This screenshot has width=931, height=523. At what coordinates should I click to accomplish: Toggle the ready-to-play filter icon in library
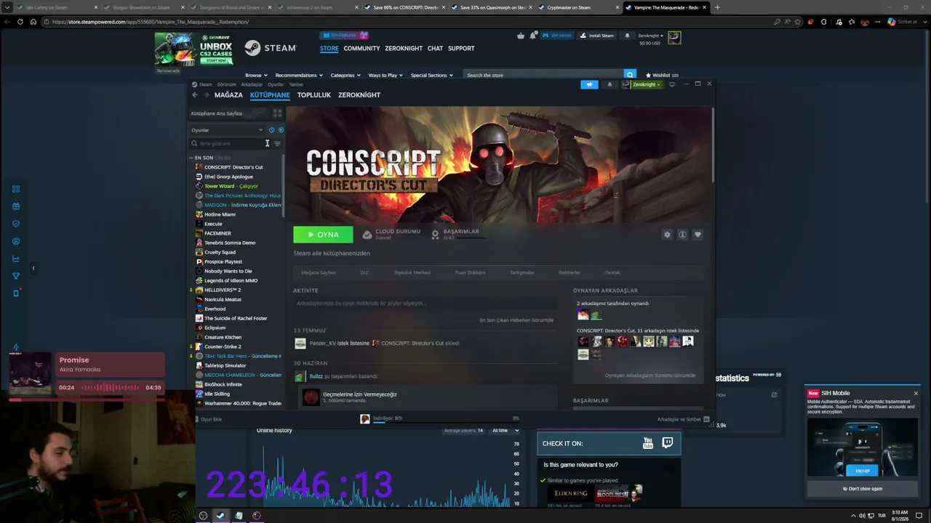point(281,130)
